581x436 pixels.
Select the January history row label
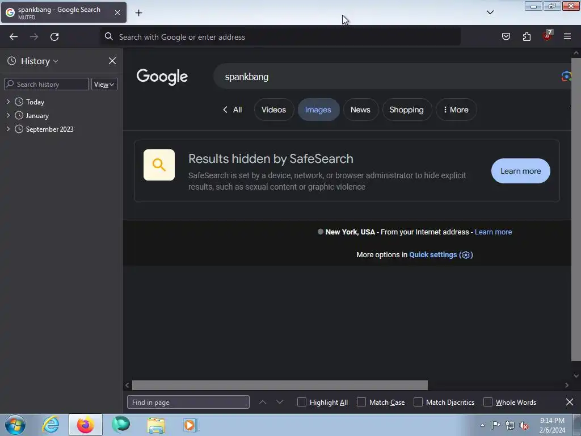[x=37, y=116]
